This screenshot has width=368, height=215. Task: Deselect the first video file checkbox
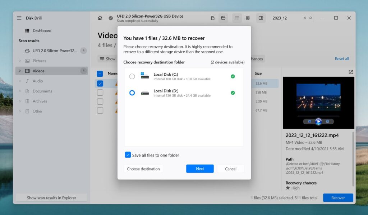(x=100, y=83)
